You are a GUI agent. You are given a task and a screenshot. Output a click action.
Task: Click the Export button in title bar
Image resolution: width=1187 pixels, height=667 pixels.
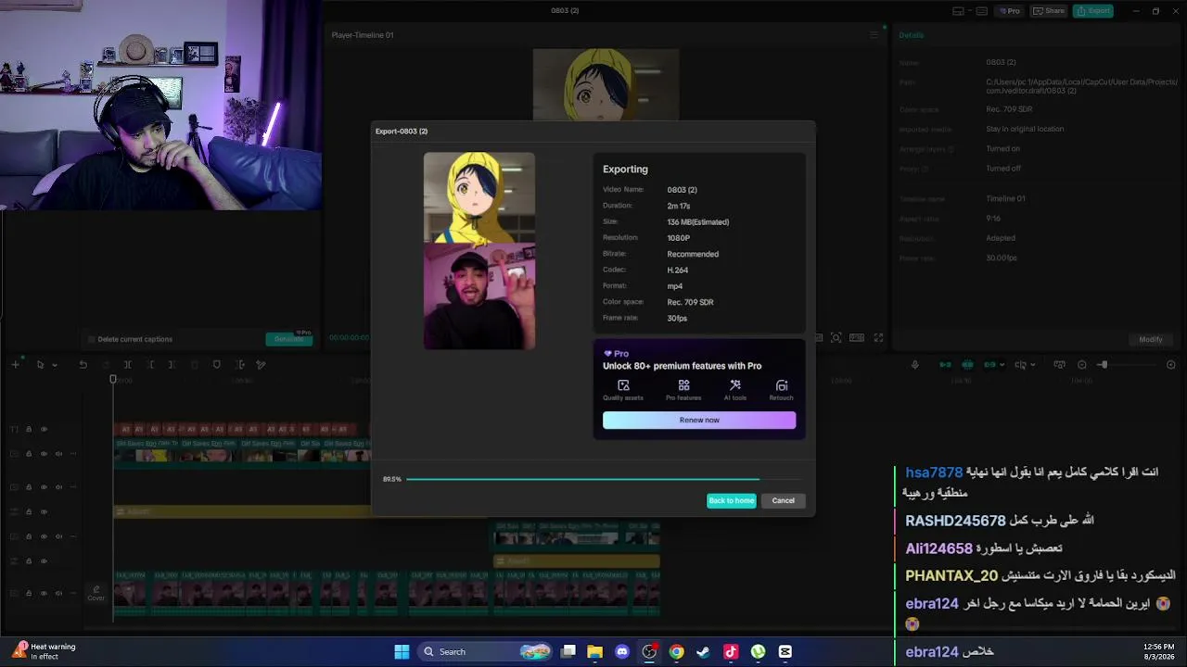tap(1093, 11)
